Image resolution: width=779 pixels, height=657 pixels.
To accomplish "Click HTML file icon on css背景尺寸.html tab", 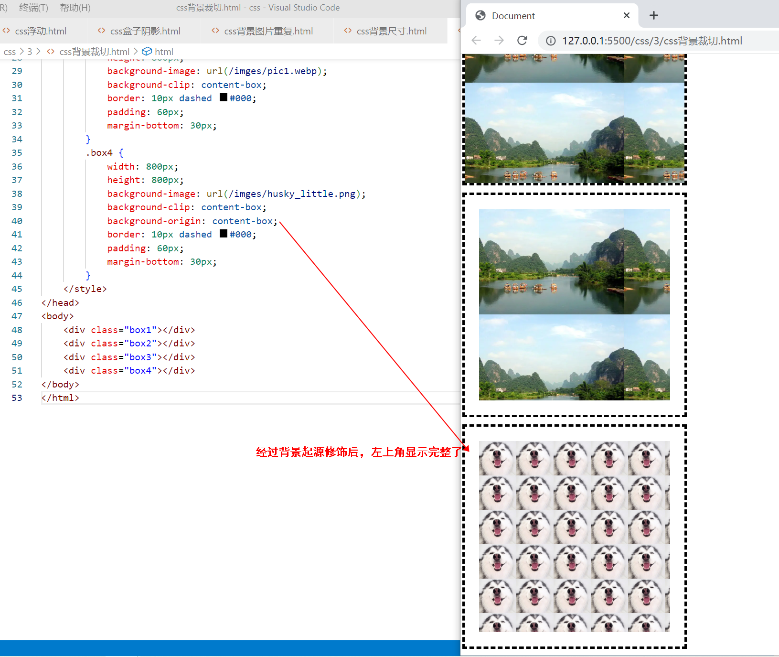I will click(348, 31).
